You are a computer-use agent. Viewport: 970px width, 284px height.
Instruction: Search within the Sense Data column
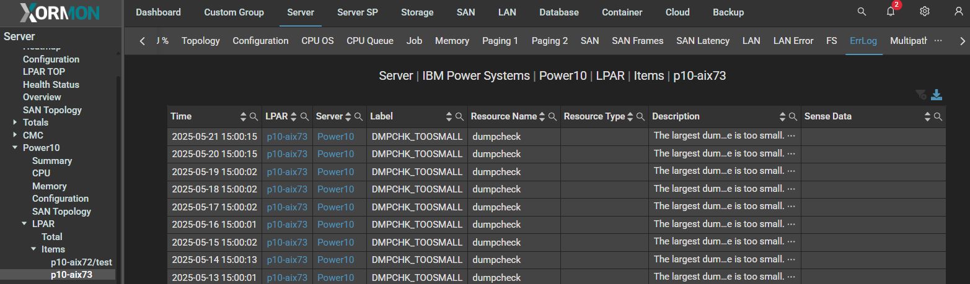pyautogui.click(x=938, y=116)
